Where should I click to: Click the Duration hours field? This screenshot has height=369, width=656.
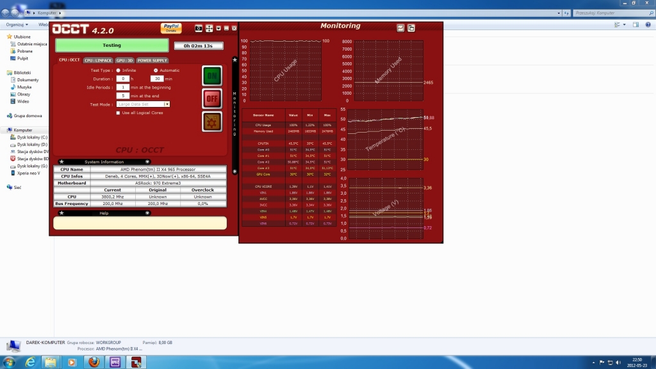click(122, 79)
